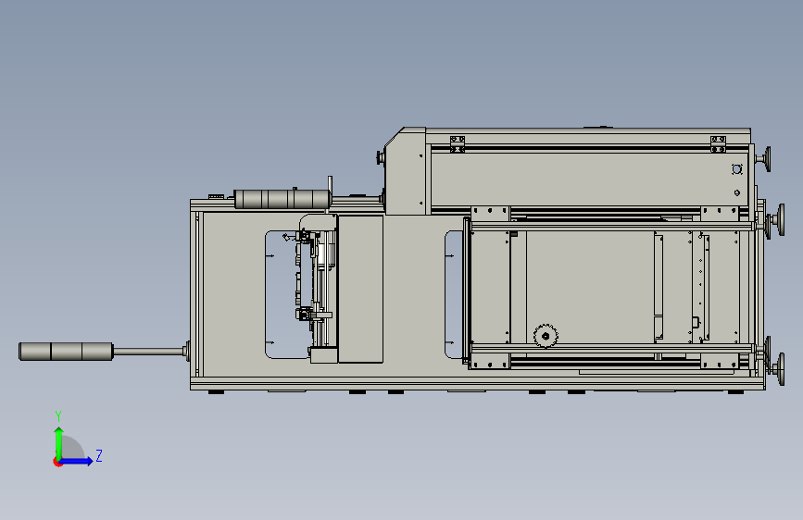
Task: Select the tall rectangular panel beside the central mechanism
Action: [360, 290]
